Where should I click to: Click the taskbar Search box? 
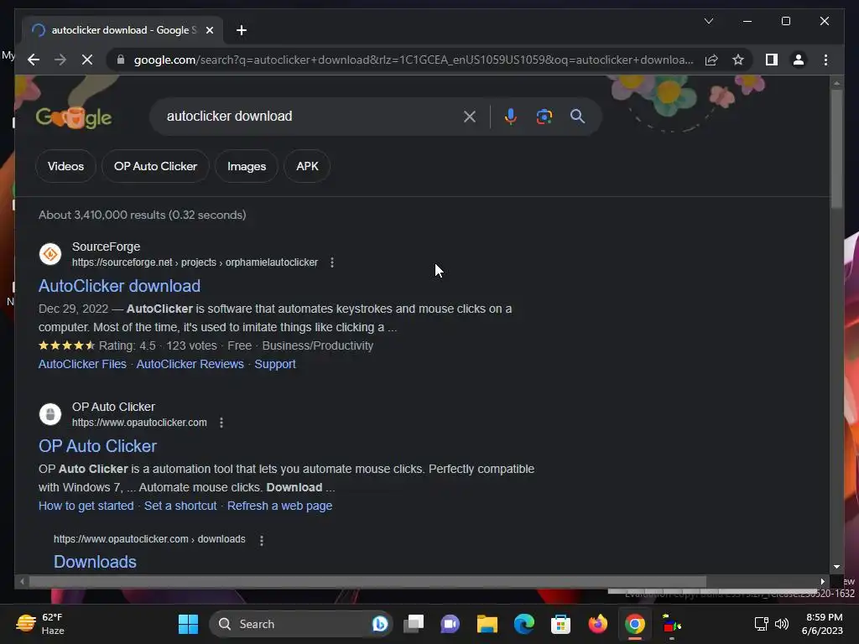300,624
